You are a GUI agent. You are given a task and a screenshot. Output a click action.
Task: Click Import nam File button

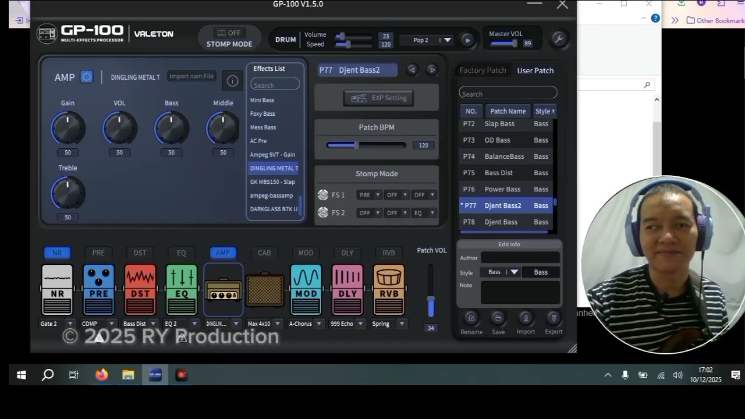coord(191,76)
